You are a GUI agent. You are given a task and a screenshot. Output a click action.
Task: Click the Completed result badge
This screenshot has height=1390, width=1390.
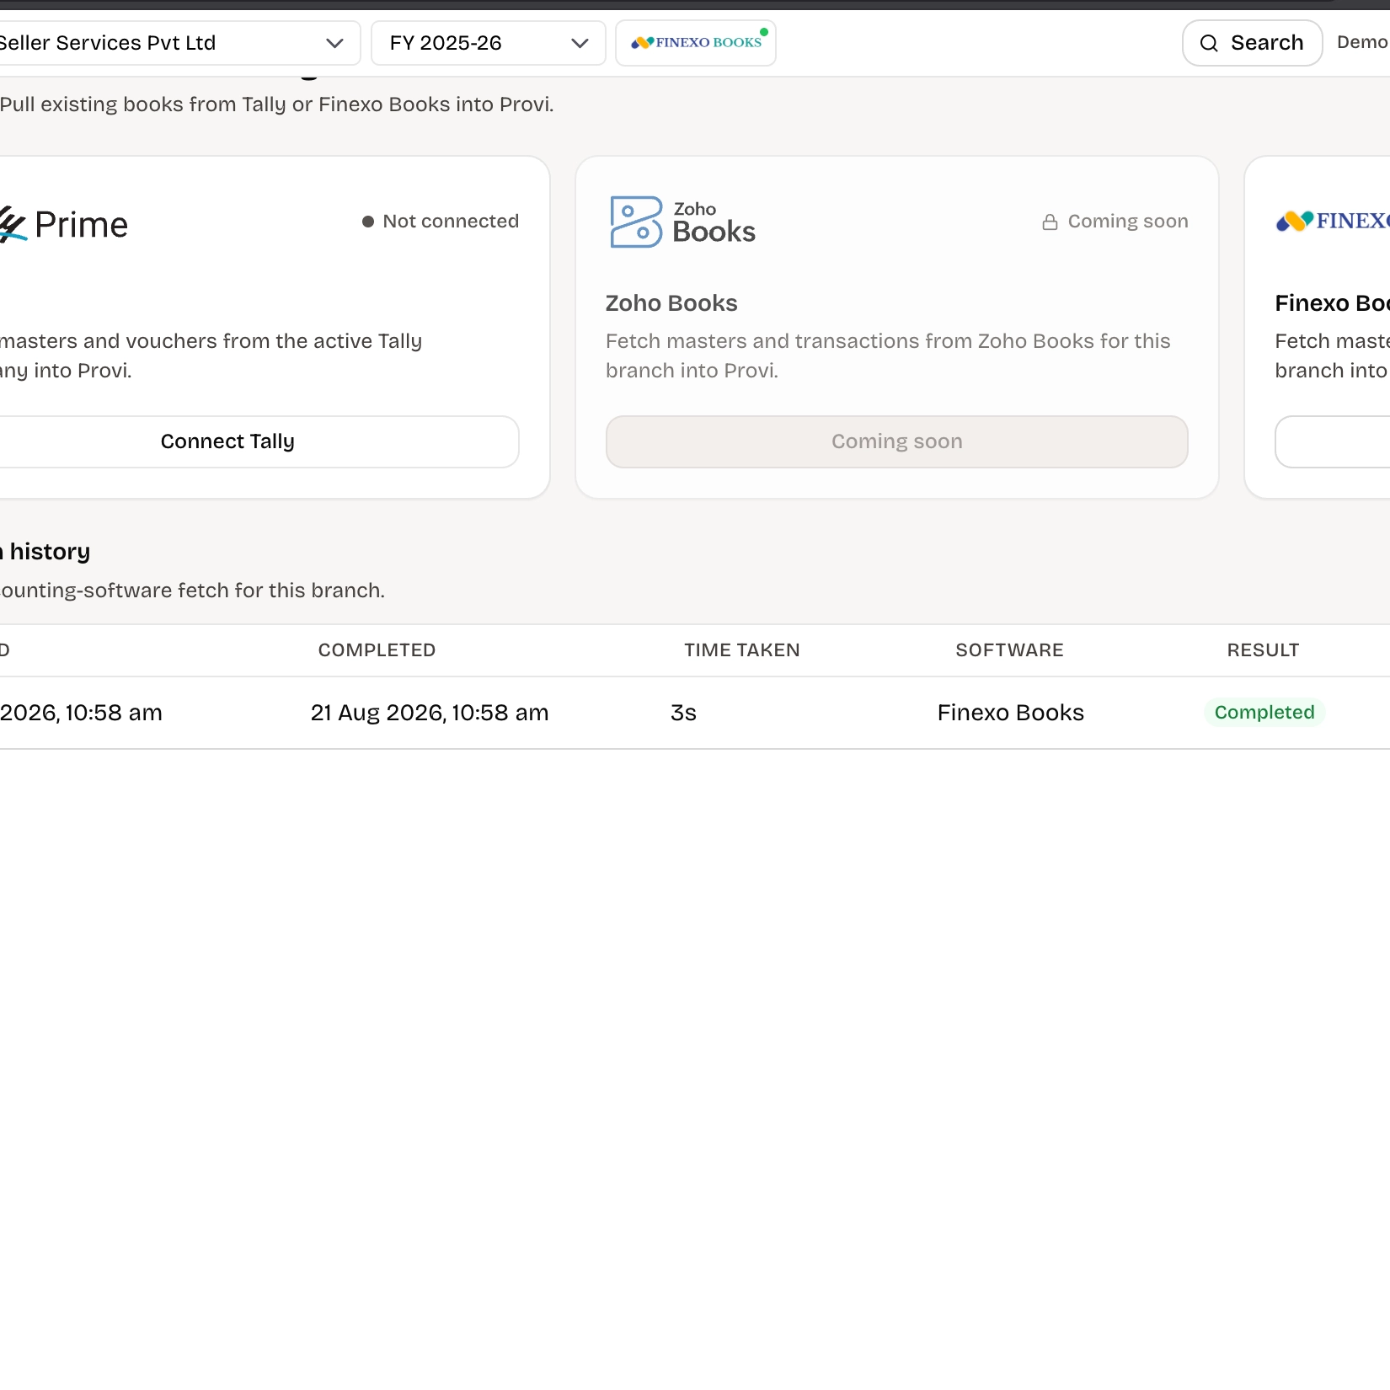point(1264,713)
